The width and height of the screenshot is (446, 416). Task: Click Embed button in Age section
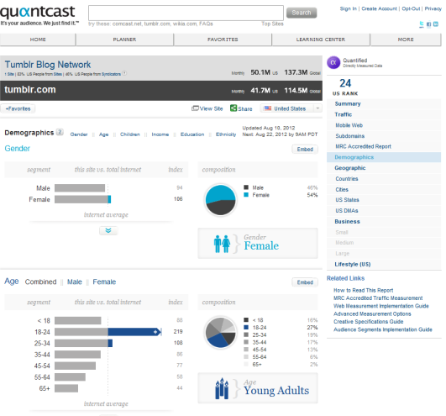coord(305,282)
